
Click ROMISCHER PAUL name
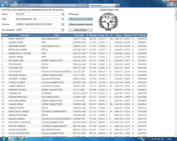click(x=18, y=97)
